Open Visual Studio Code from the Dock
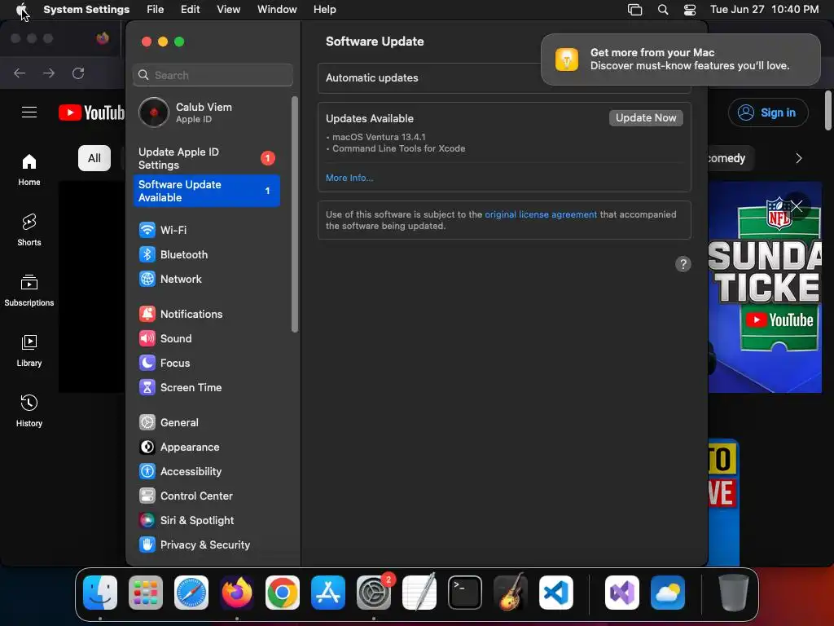This screenshot has height=626, width=834. 556,593
